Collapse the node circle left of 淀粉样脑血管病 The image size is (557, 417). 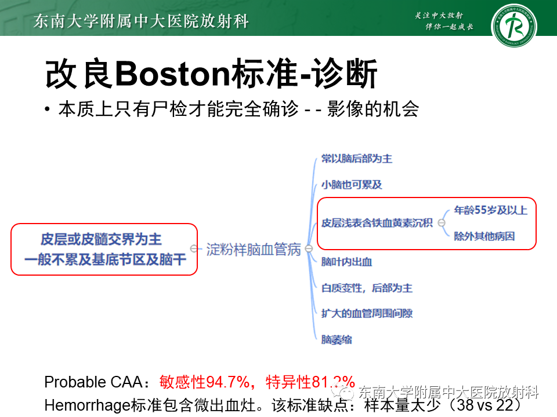click(194, 249)
